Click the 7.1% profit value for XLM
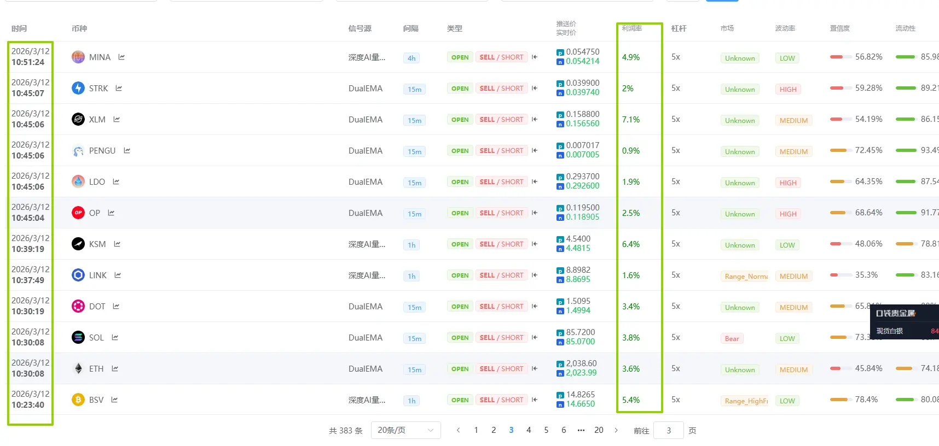939x446 pixels. coord(631,119)
